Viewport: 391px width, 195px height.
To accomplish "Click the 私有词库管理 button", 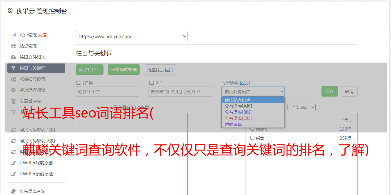I will pyautogui.click(x=124, y=70).
